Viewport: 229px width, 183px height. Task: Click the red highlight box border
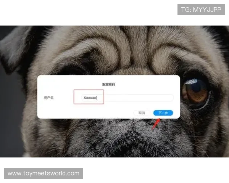click(74, 97)
